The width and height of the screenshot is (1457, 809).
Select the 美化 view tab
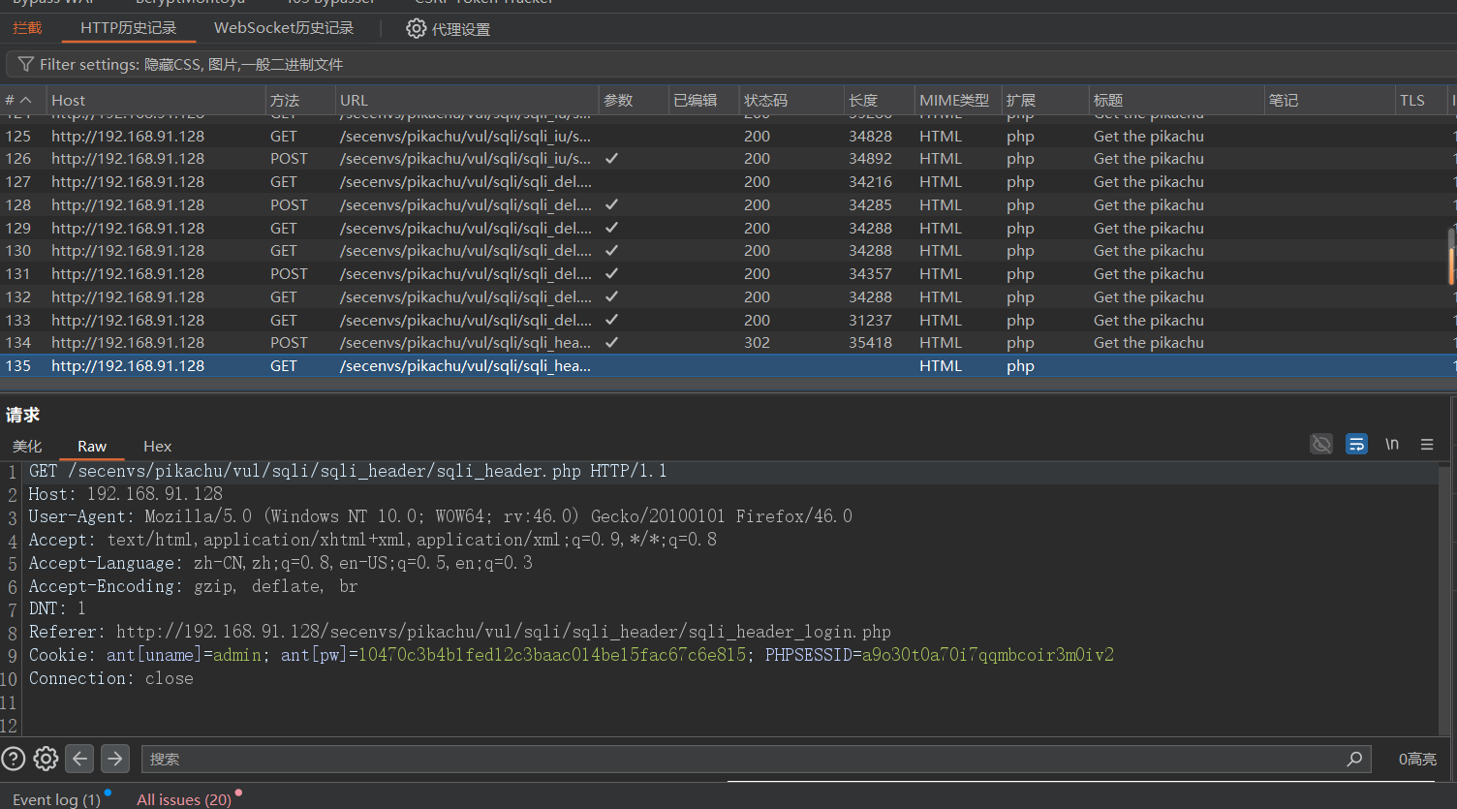pos(27,446)
